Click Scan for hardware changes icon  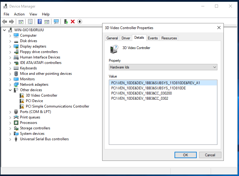[56, 22]
